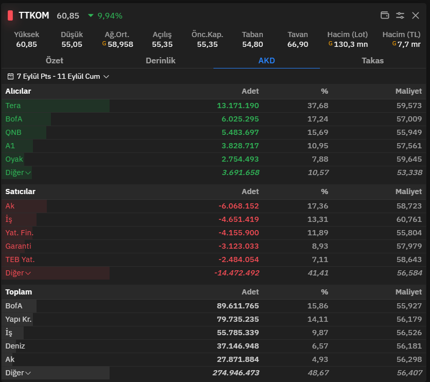
Task: Click the İş row in Toplam
Action: point(213,333)
